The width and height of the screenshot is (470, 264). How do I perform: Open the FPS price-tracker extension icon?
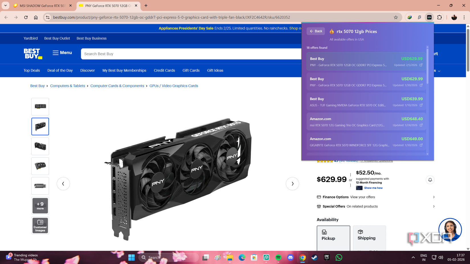click(429, 17)
